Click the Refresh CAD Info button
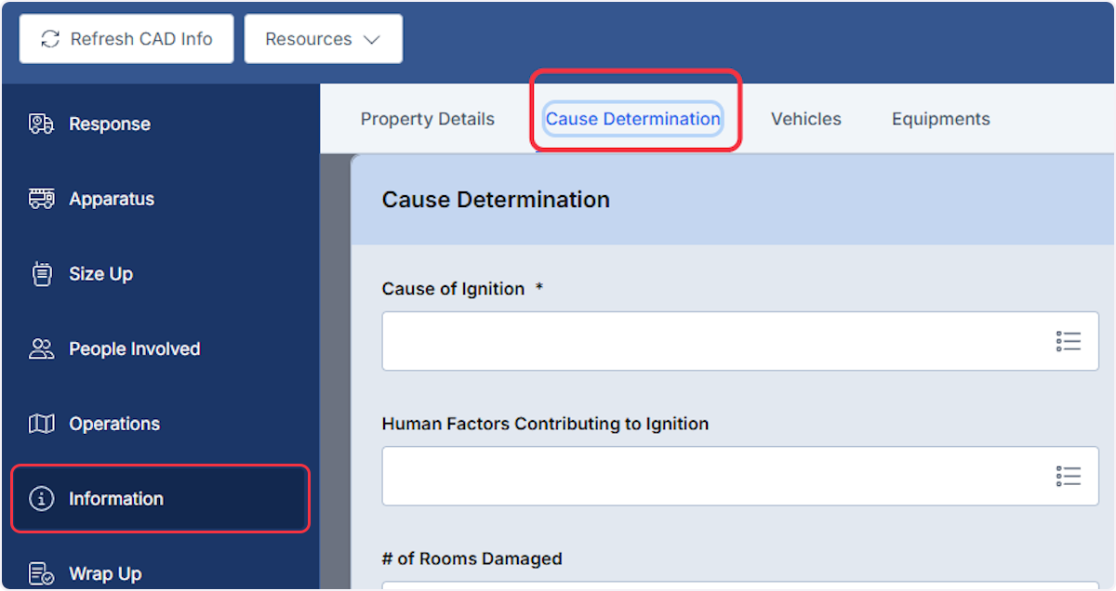Image resolution: width=1116 pixels, height=591 pixels. 126,39
